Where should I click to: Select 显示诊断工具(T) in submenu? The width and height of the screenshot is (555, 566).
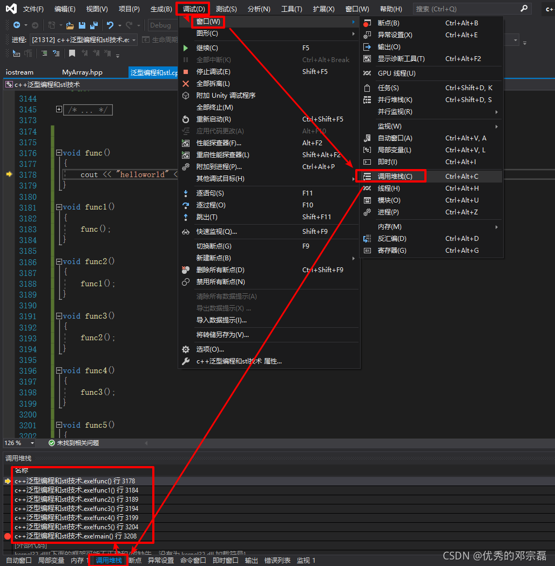coord(431,59)
